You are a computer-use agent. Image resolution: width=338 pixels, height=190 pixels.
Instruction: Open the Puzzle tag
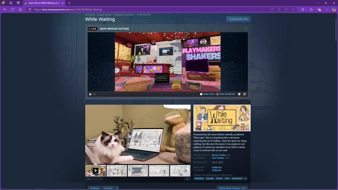tap(219, 179)
